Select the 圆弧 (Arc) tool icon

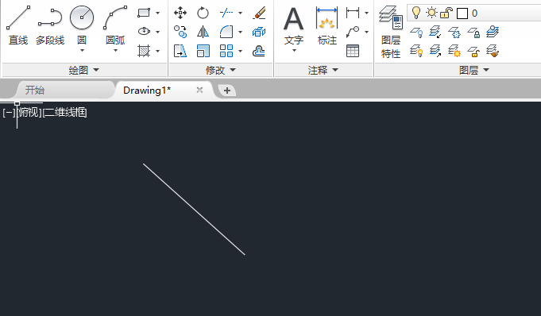115,17
